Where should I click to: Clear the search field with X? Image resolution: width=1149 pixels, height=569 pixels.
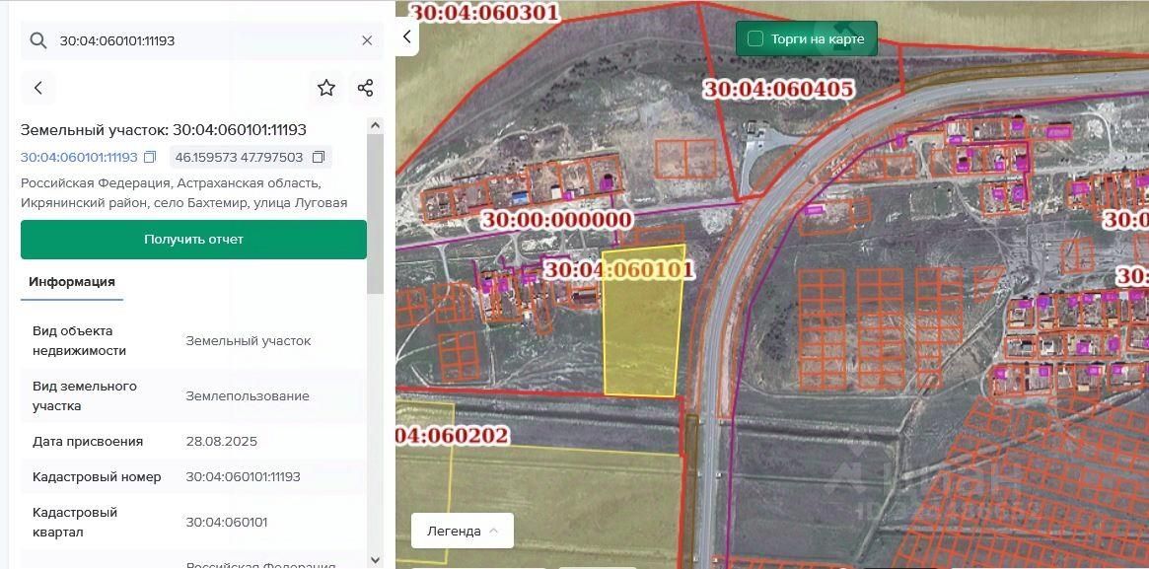[367, 40]
